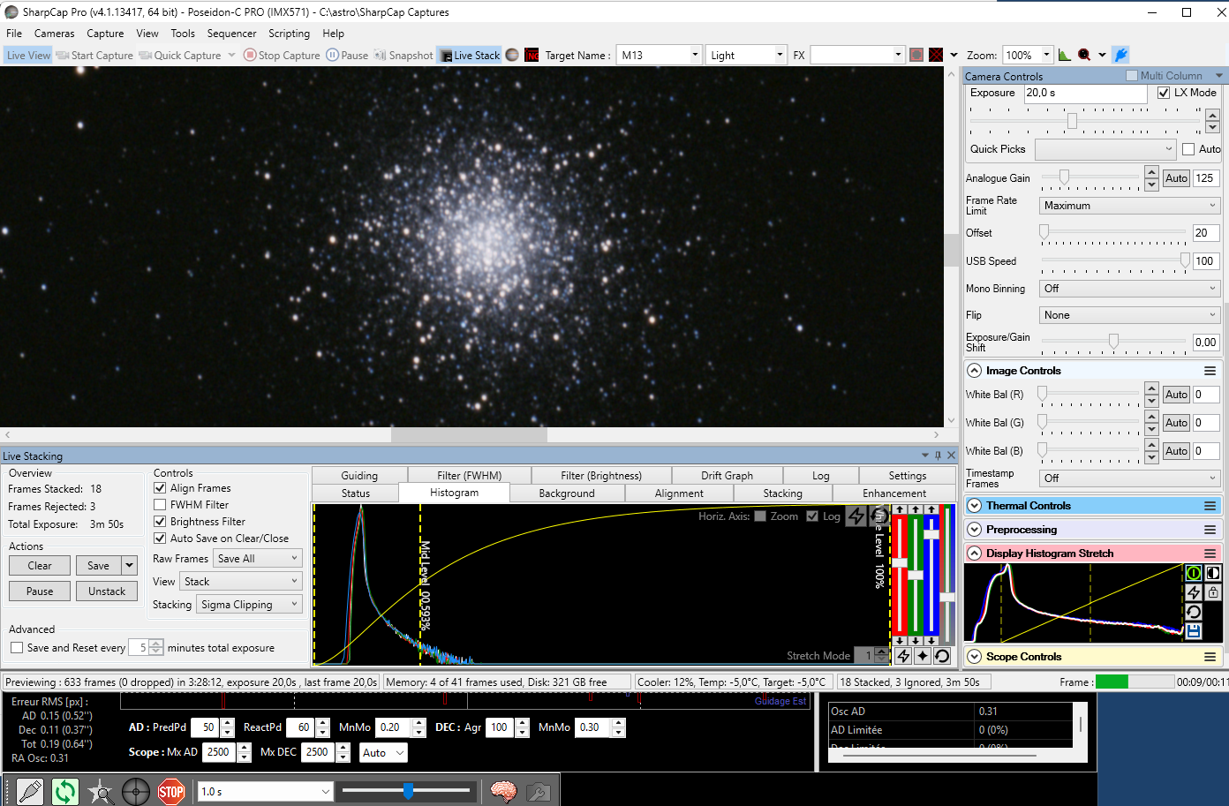
Task: Open the Frame Rate Limit dropdown
Action: [1129, 205]
